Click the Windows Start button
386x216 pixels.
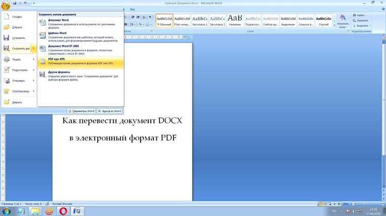(6, 211)
